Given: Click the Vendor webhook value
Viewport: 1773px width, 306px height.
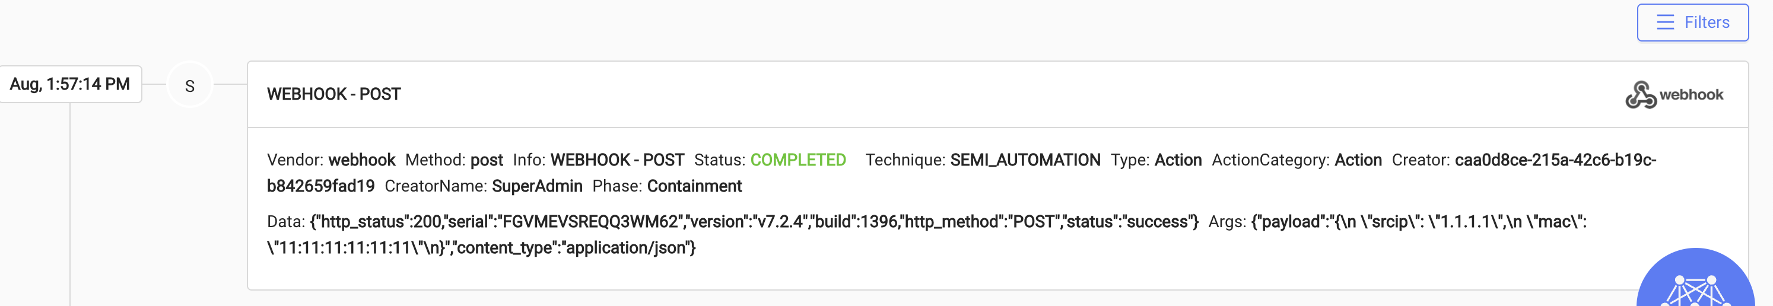Looking at the screenshot, I should tap(361, 160).
